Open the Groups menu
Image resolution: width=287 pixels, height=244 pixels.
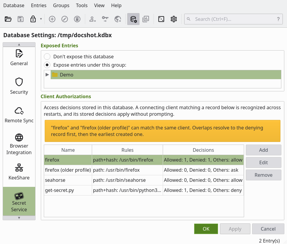pos(61,5)
